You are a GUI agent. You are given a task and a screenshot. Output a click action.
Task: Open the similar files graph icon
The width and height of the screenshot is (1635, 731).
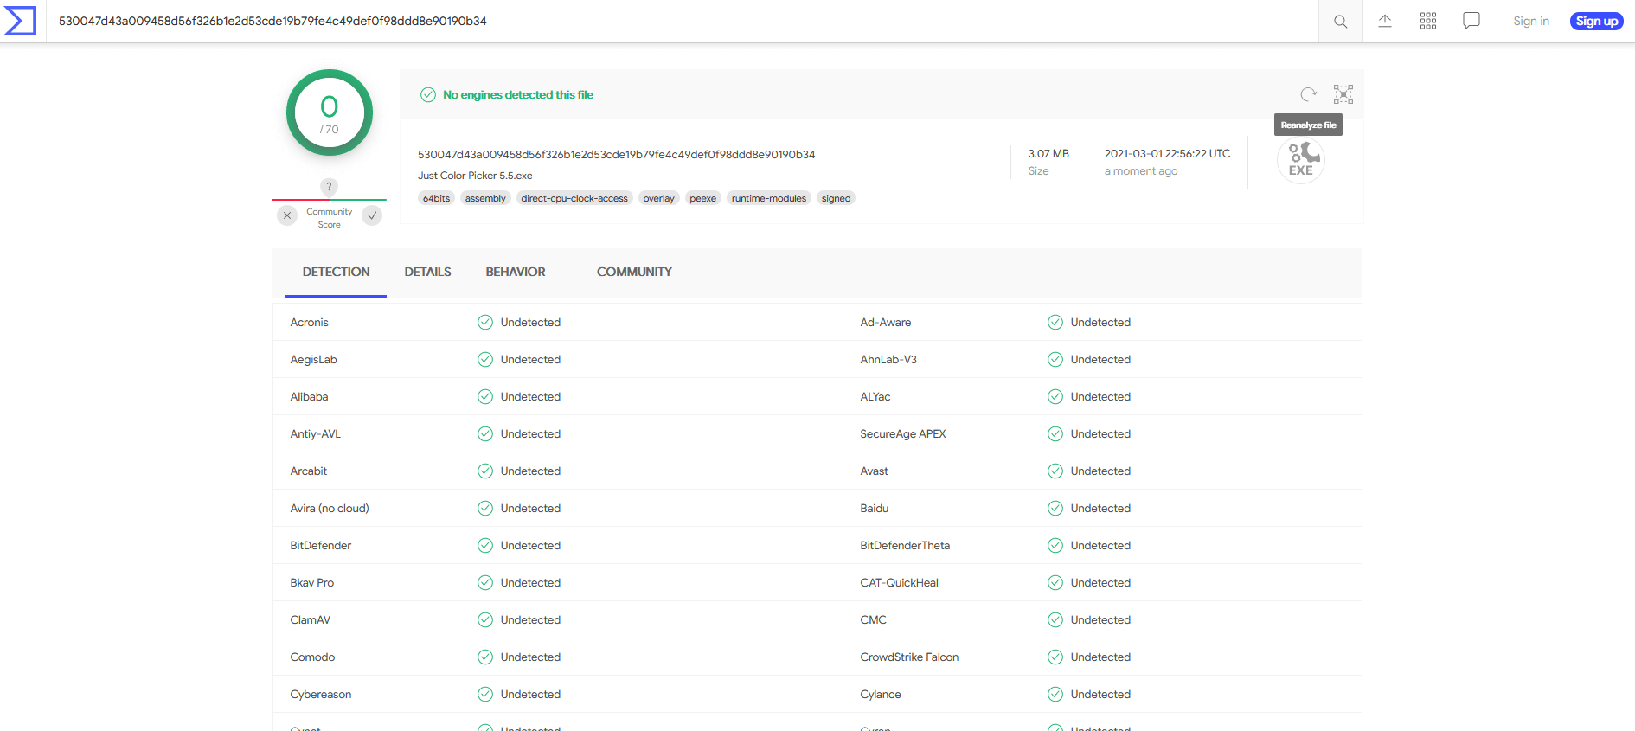(1343, 94)
